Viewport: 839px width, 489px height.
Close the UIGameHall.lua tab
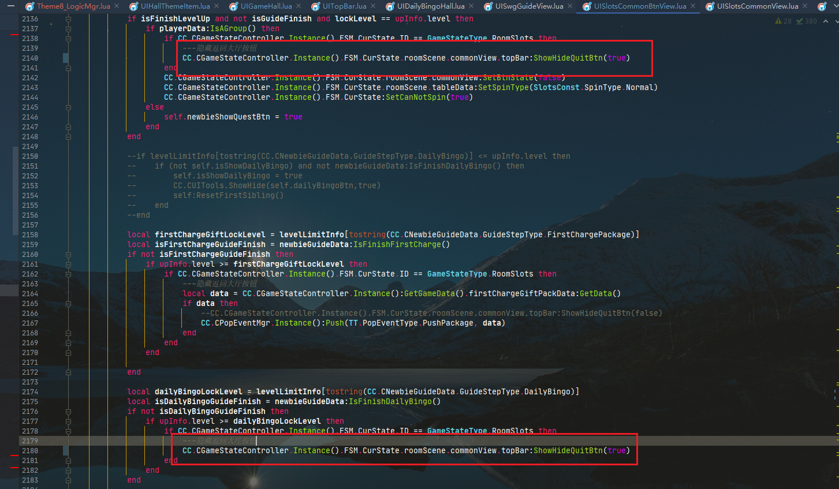pyautogui.click(x=299, y=6)
